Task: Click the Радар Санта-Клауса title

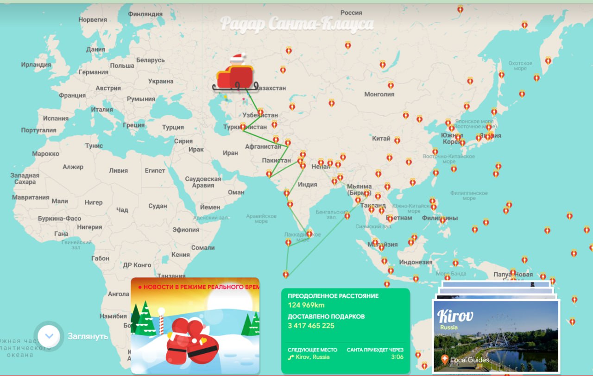Action: click(x=296, y=24)
